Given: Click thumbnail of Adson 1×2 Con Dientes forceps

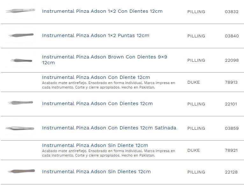Looking at the screenshot, I should 20,11.
